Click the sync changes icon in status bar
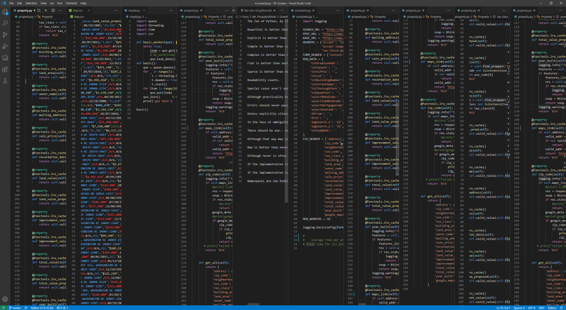Screen dimensions: 566x310 pos(26,308)
